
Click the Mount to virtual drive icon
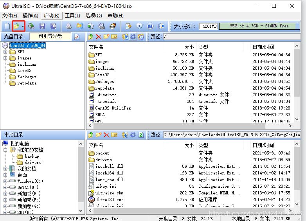coord(101,26)
